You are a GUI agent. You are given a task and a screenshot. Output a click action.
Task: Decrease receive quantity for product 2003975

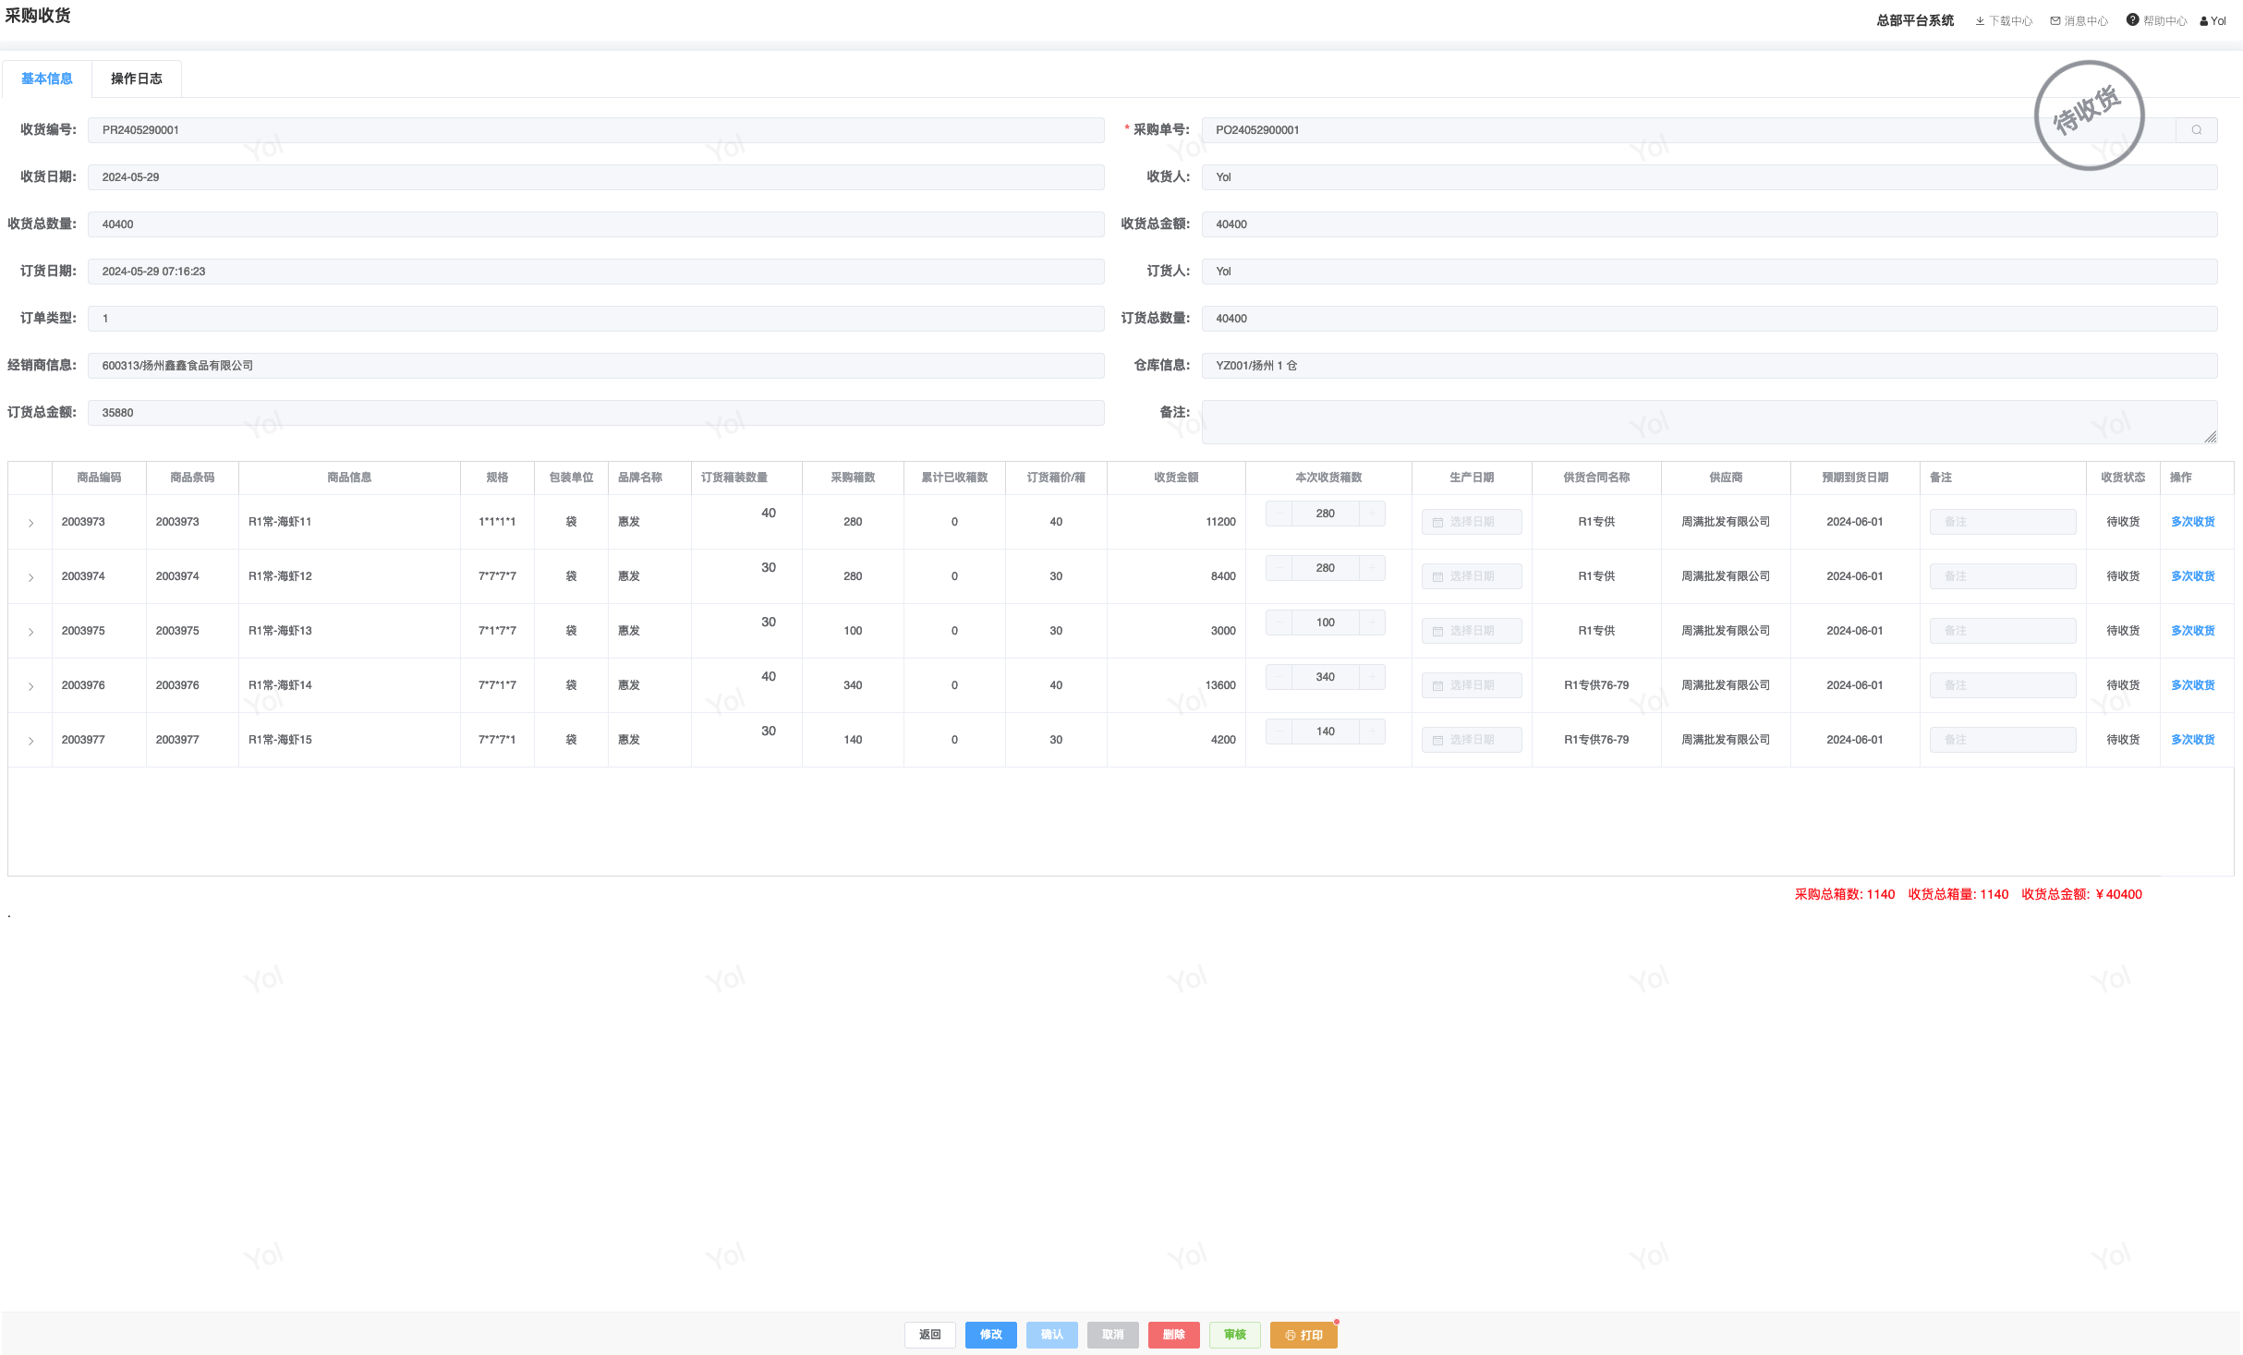point(1278,623)
